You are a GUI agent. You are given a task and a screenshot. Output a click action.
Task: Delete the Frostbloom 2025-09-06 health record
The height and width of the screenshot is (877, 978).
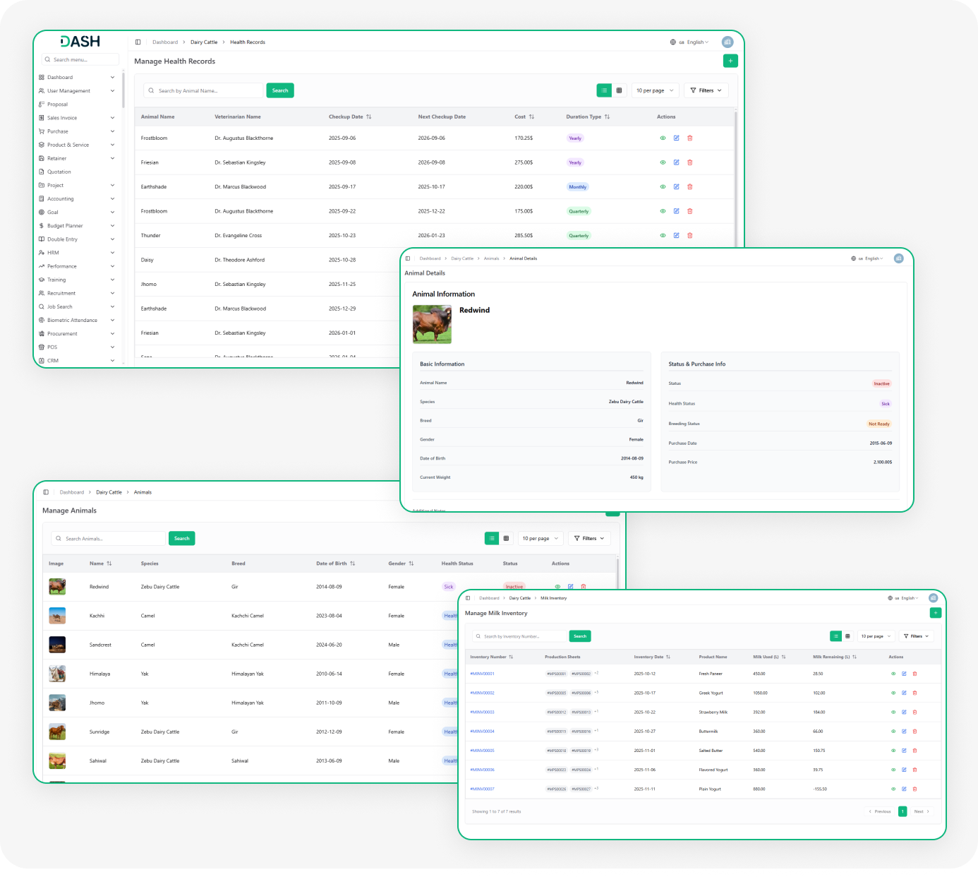(690, 138)
